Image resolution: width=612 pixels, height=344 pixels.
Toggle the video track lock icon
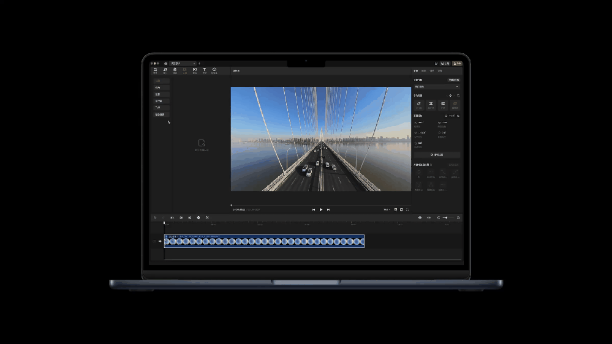154,241
